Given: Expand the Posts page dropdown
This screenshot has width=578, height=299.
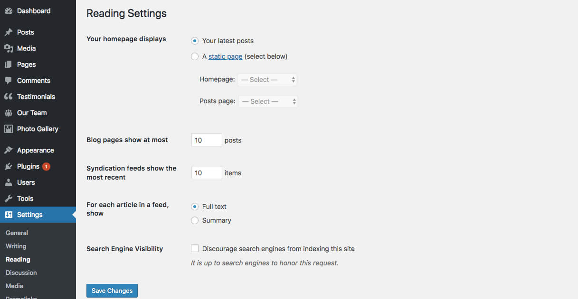Looking at the screenshot, I should click(268, 101).
